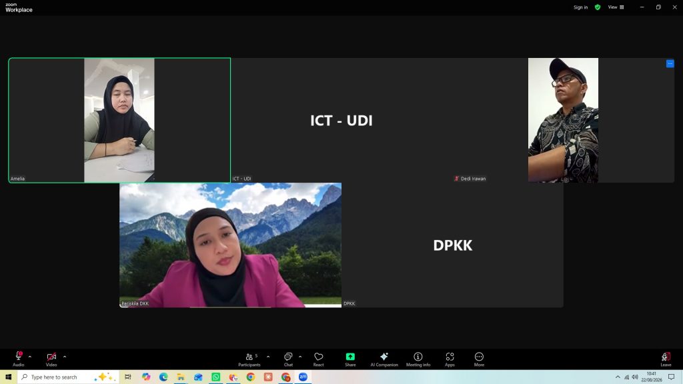Image resolution: width=683 pixels, height=384 pixels.
Task: Click the Dedi Irawan name label
Action: (473, 179)
